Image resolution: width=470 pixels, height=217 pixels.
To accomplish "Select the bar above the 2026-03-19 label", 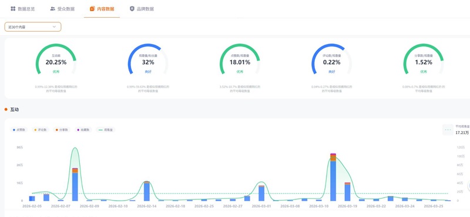I will click(347, 192).
